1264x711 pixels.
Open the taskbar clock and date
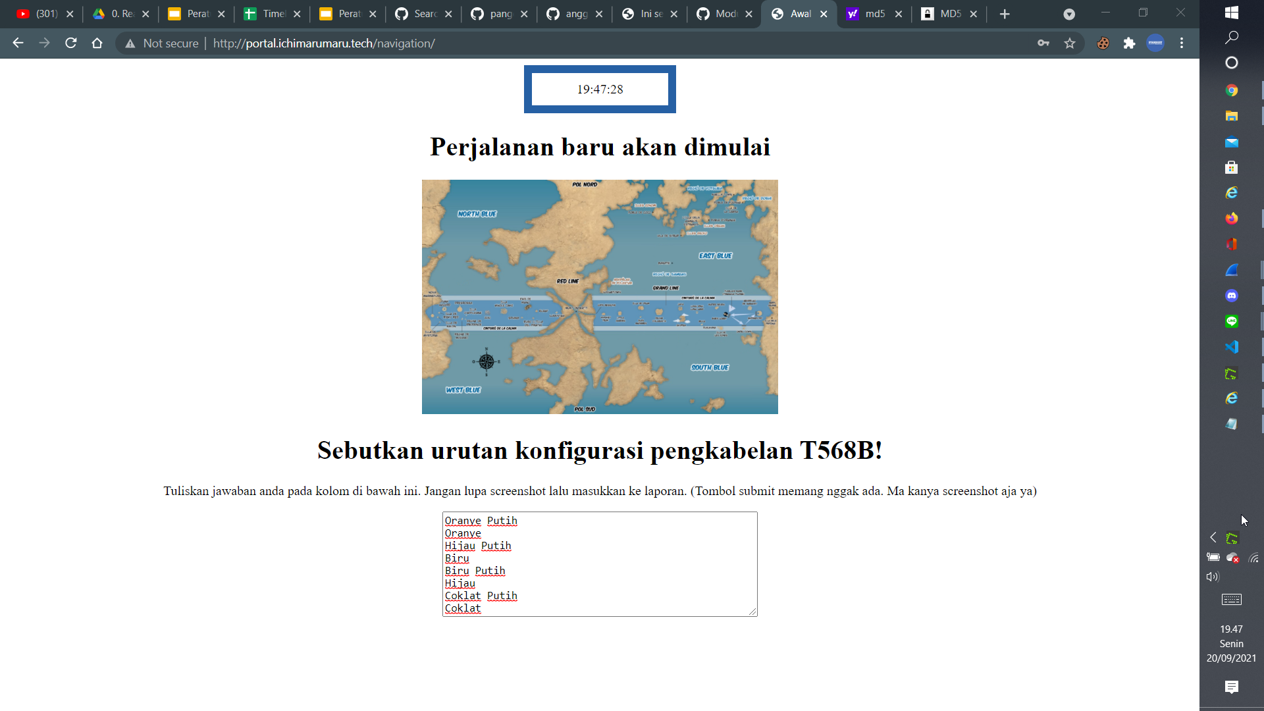[x=1232, y=644]
